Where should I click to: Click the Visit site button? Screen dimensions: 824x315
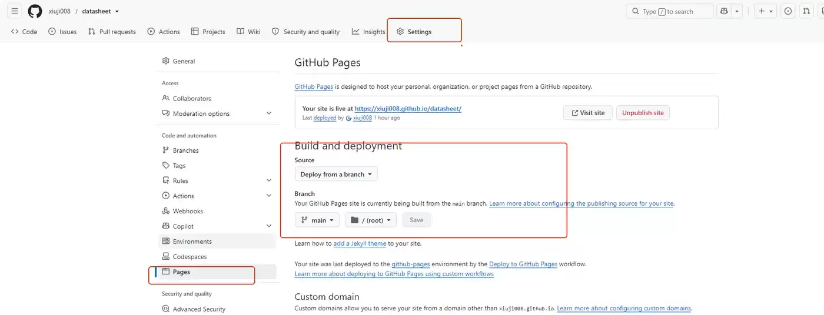(x=588, y=113)
